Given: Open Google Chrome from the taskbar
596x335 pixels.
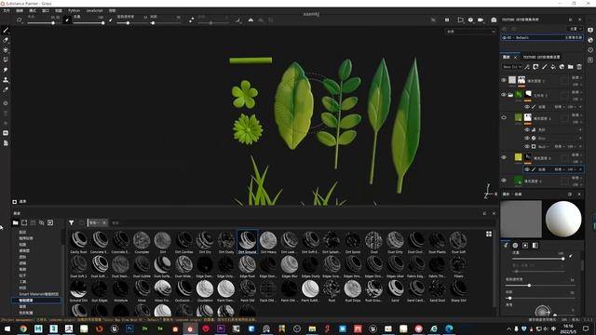Looking at the screenshot, I should click(23, 328).
